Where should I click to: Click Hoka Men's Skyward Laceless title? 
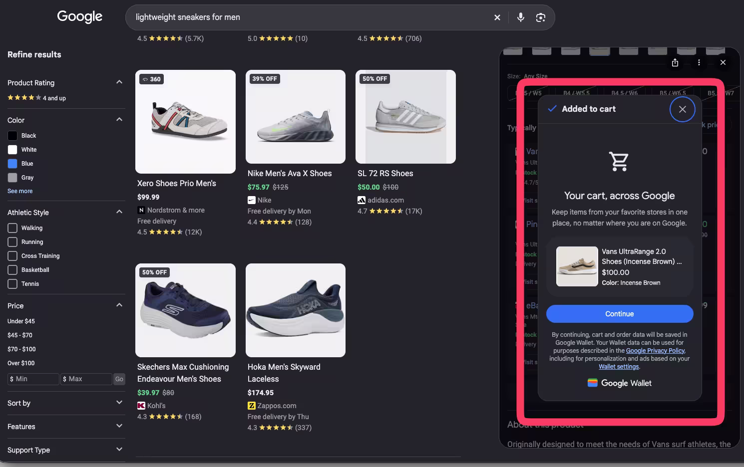(284, 373)
